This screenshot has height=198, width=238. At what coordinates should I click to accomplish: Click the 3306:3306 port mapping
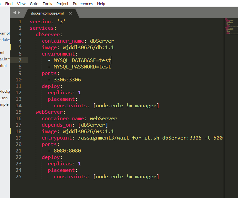click(x=67, y=80)
